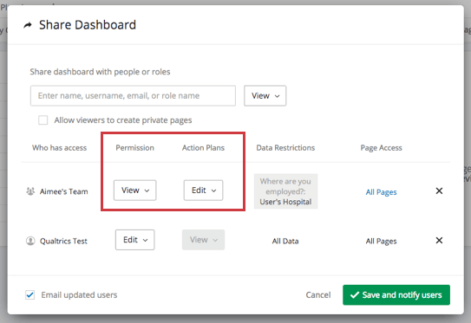Image resolution: width=471 pixels, height=323 pixels.
Task: Click Save and notify users button
Action: coord(396,294)
